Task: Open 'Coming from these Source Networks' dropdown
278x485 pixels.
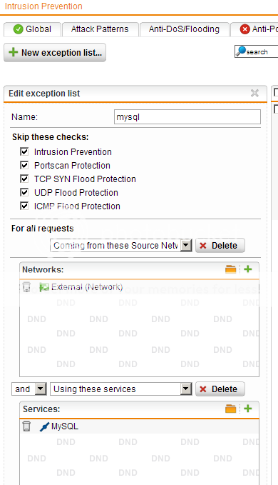Action: (121, 246)
